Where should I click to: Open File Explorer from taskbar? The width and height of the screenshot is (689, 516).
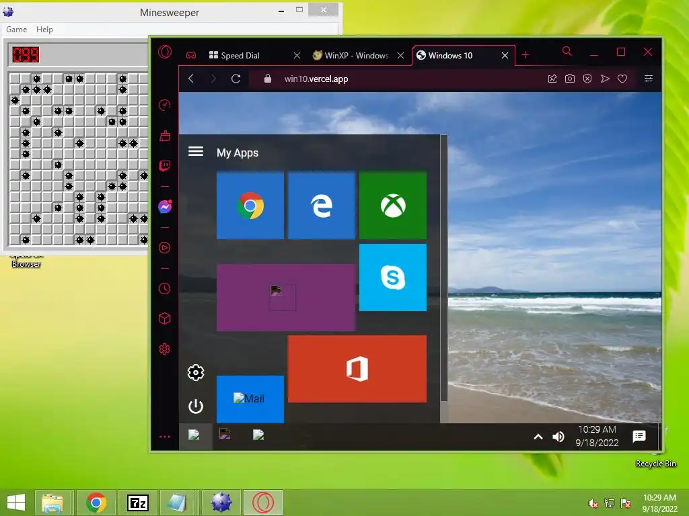coord(52,503)
